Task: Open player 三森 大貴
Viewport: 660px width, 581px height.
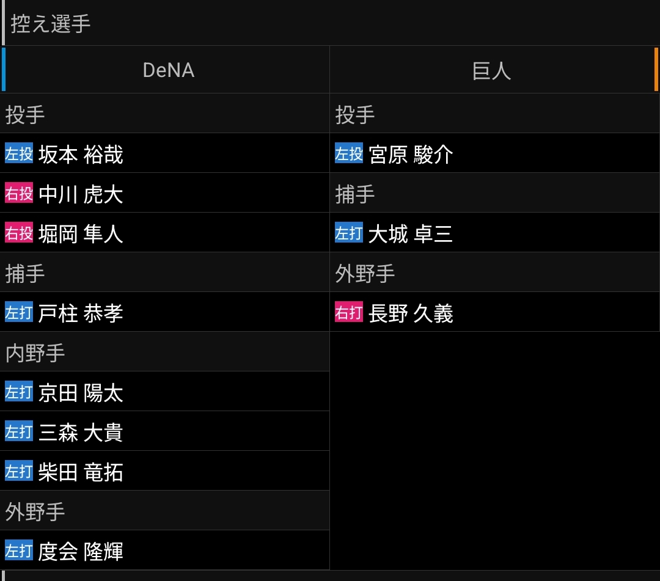Action: tap(81, 432)
